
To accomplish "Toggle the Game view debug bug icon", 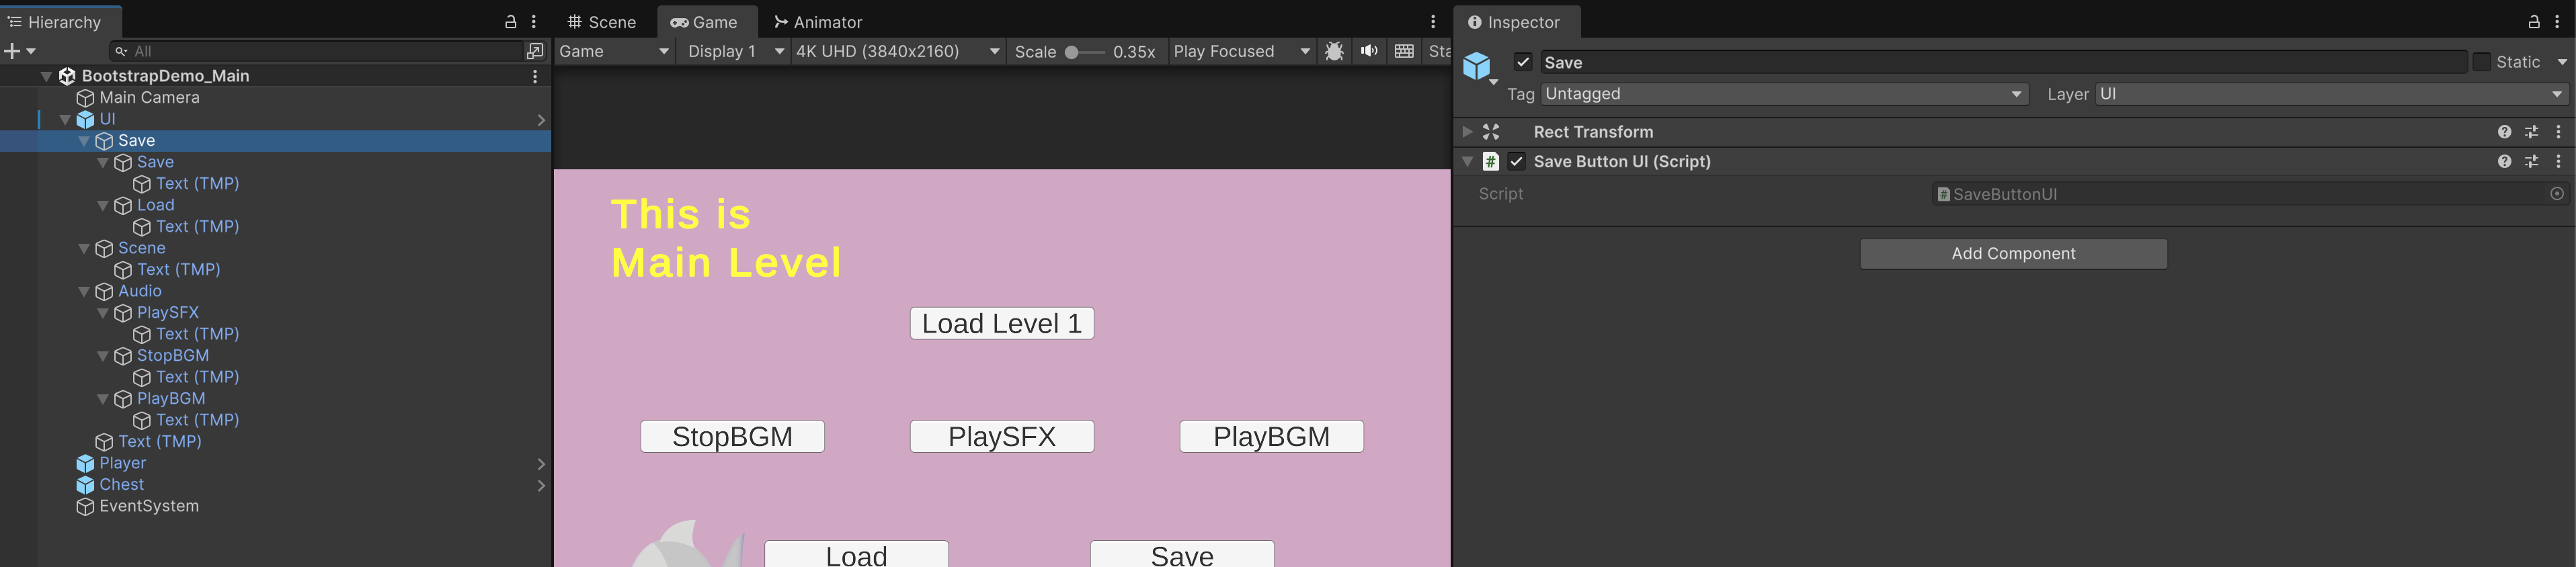I will point(1333,51).
